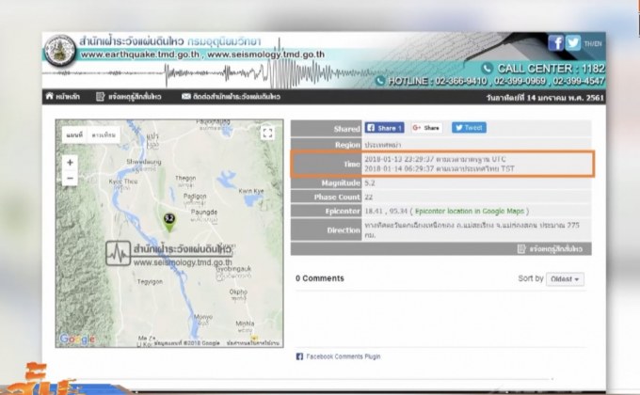This screenshot has height=395, width=640.
Task: Zoom in the map with plus button
Action: click(70, 162)
